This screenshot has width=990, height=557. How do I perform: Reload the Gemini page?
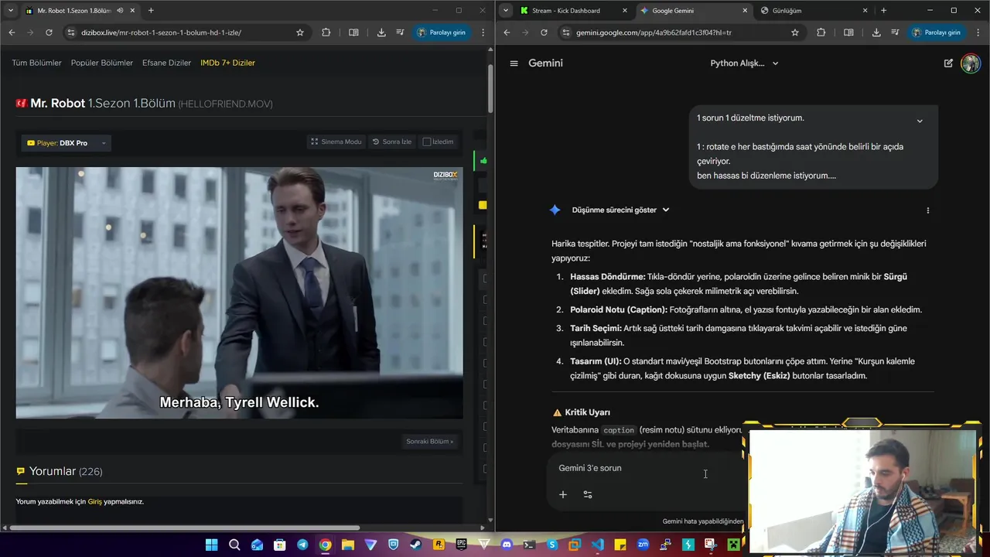[x=544, y=32]
